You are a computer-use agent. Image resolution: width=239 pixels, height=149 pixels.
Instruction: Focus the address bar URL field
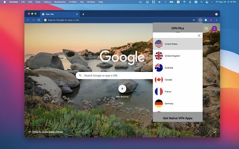point(117,20)
